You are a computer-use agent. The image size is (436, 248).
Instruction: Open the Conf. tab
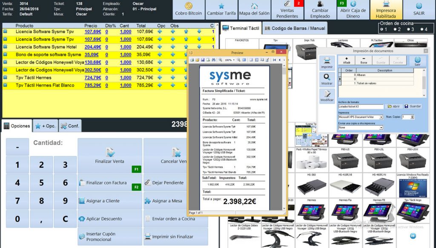click(x=70, y=126)
